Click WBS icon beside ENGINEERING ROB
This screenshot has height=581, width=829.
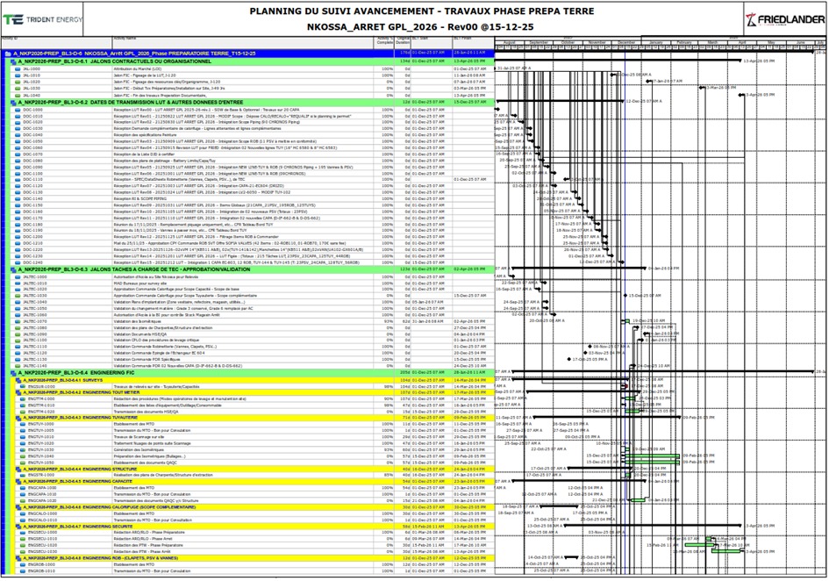click(18, 558)
